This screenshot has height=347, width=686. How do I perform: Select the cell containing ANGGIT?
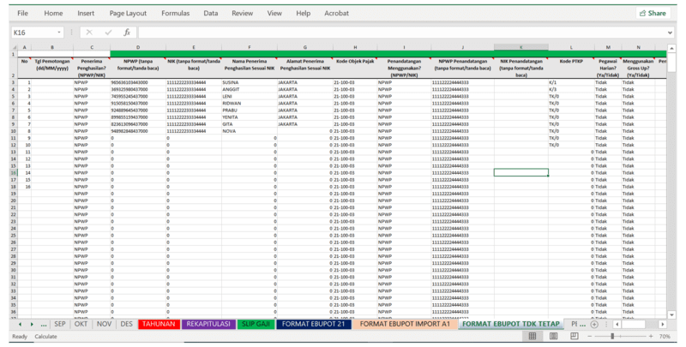coord(250,89)
